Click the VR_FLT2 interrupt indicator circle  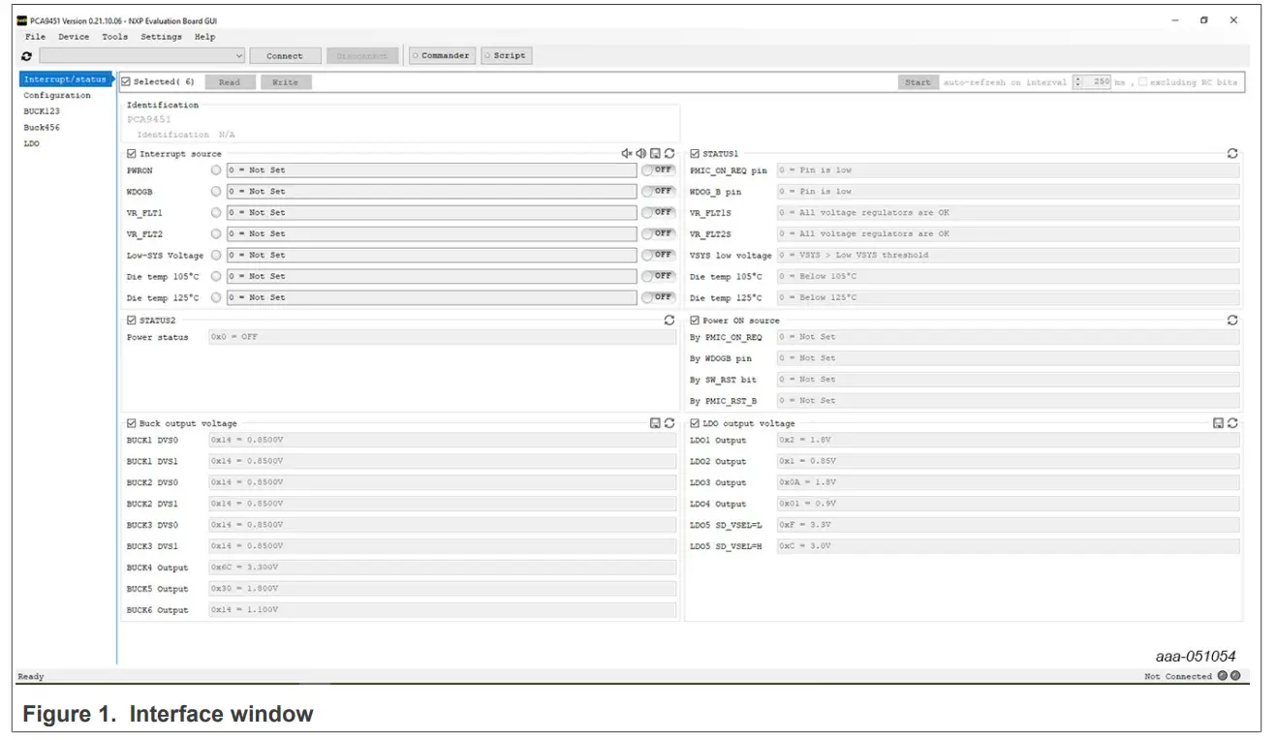pyautogui.click(x=216, y=234)
